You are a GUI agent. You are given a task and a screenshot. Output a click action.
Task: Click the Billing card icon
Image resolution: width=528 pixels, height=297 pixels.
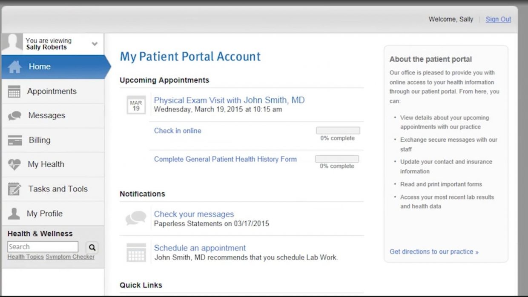[14, 140]
